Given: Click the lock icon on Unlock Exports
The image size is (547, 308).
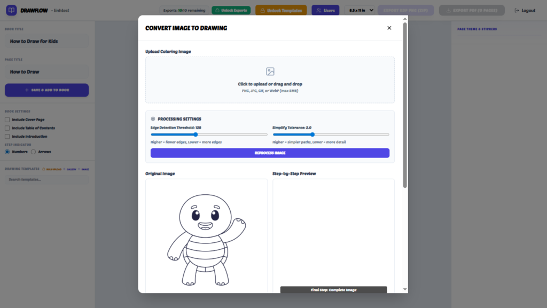Looking at the screenshot, I should coord(217,10).
